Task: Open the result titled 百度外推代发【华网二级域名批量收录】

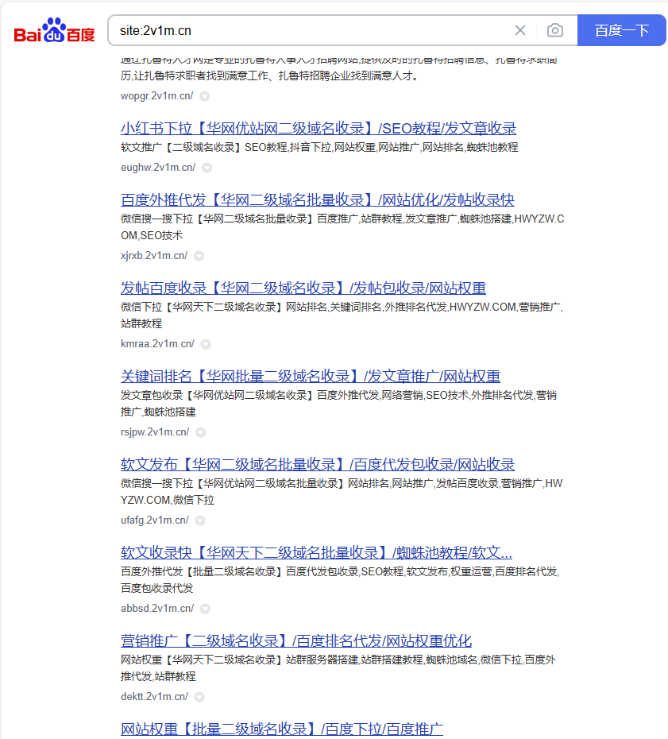Action: 318,199
